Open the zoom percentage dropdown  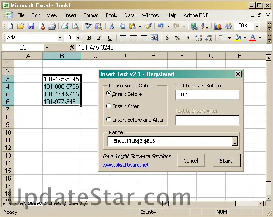(x=257, y=26)
